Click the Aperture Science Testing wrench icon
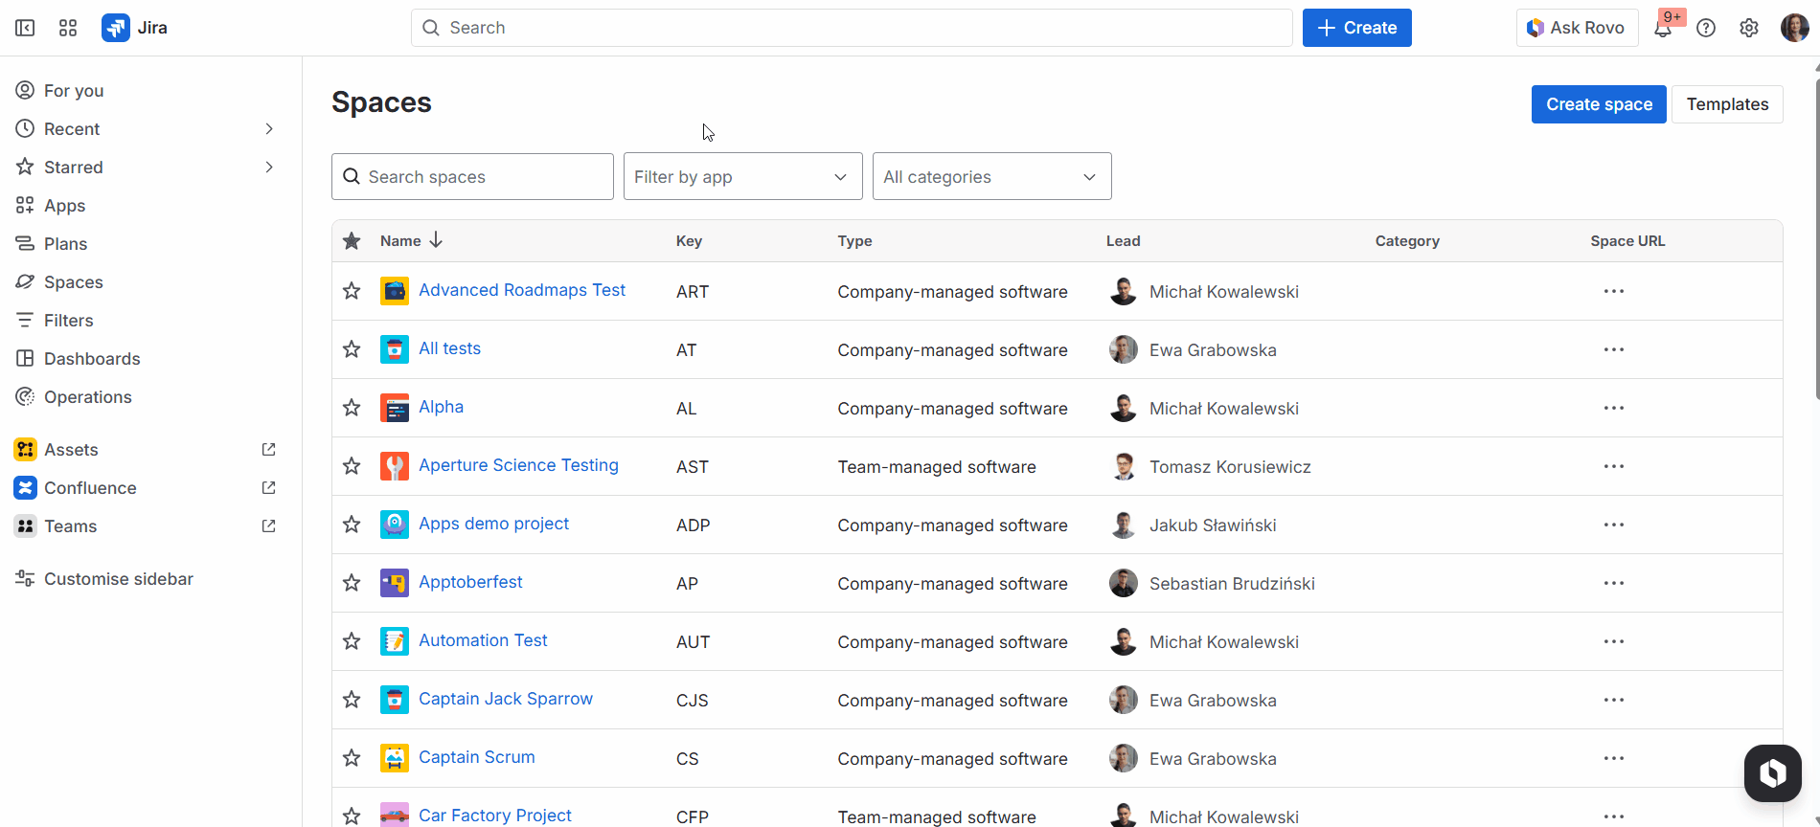 (x=395, y=466)
